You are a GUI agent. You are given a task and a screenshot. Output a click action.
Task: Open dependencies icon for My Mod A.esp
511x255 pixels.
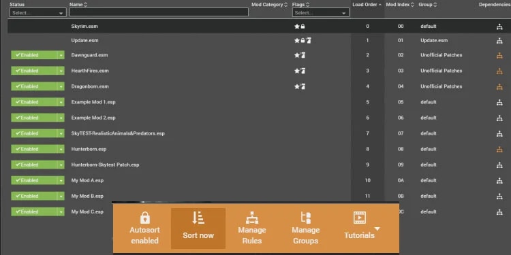click(x=499, y=180)
